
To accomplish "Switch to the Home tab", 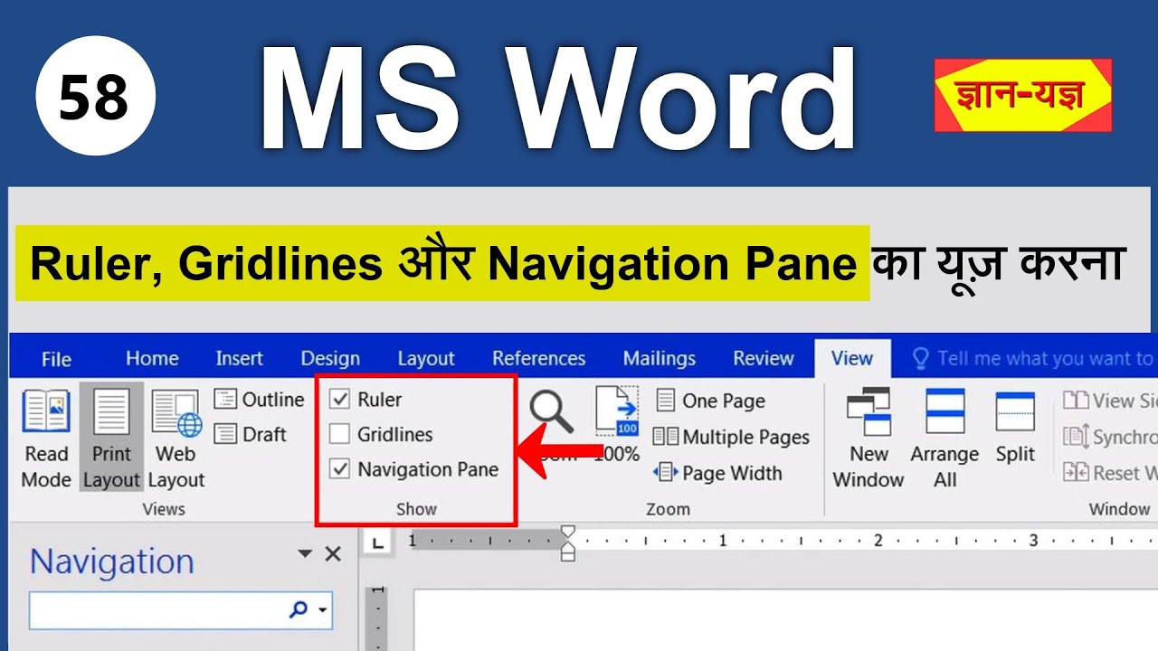I will click(x=152, y=359).
